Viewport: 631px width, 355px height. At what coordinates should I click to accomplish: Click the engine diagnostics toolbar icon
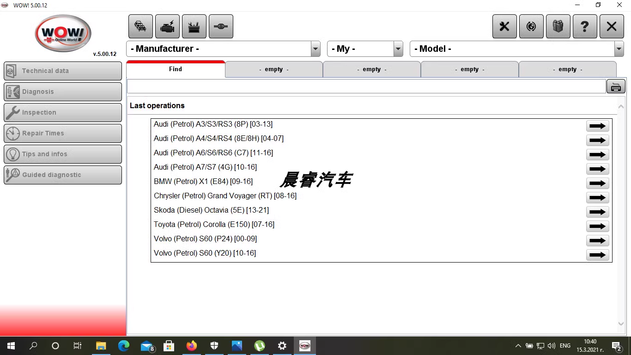click(x=167, y=26)
